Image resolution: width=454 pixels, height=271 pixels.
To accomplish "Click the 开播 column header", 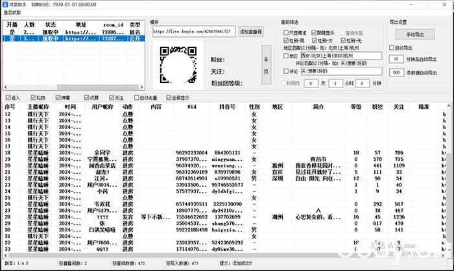I will [x=12, y=25].
